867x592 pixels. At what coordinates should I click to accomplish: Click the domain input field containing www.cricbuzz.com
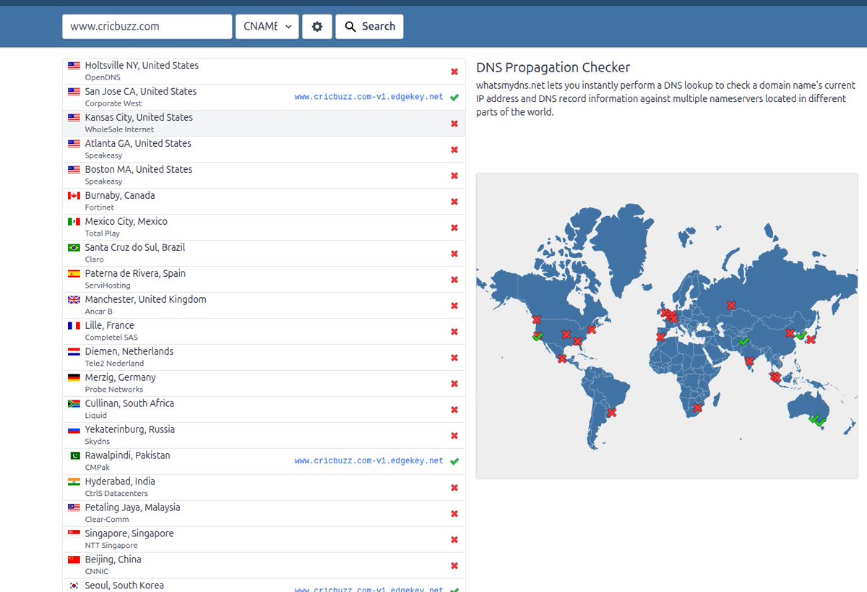point(147,27)
